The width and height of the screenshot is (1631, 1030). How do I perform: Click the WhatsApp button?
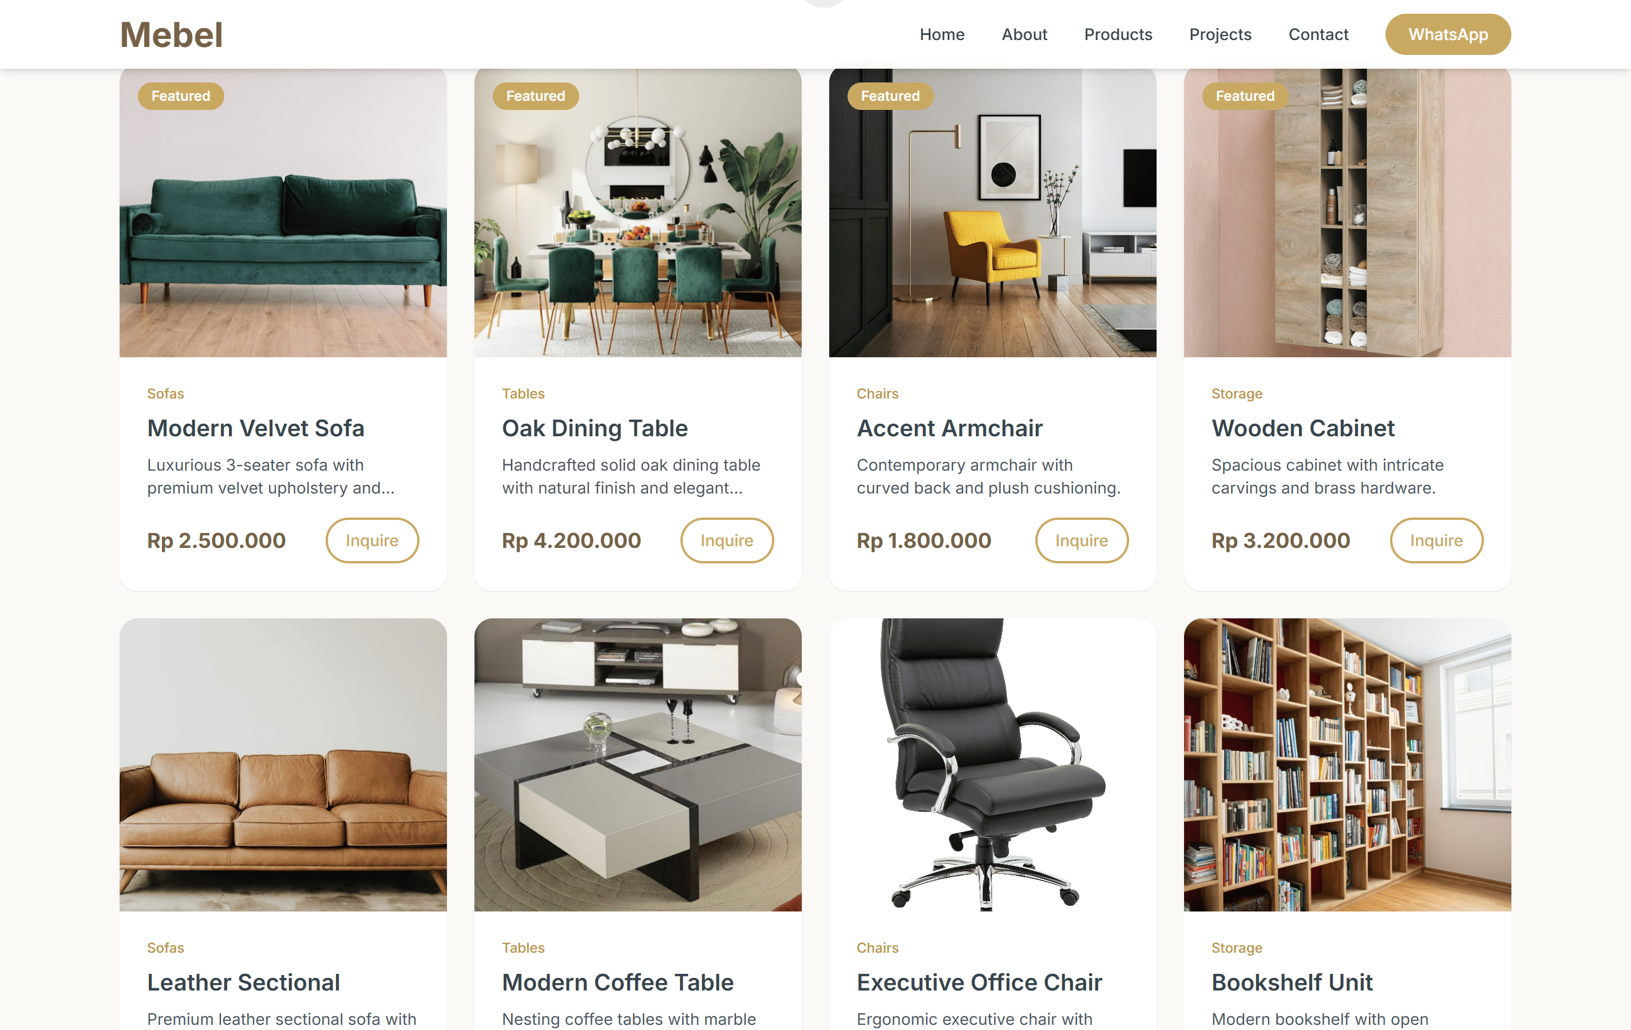1447,34
